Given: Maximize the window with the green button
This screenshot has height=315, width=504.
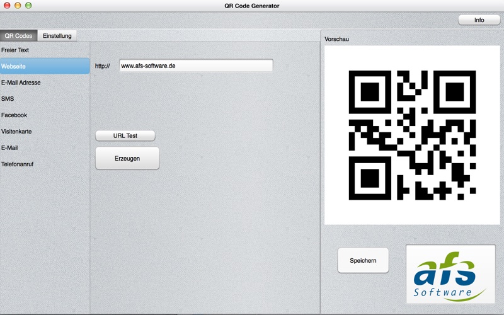Looking at the screenshot, I should (28, 6).
